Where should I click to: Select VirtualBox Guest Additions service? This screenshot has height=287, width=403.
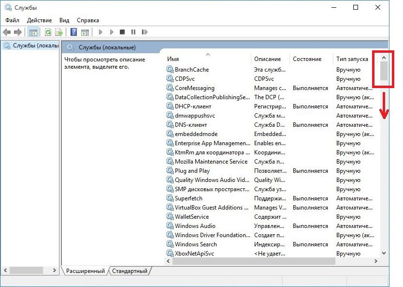coord(272,208)
